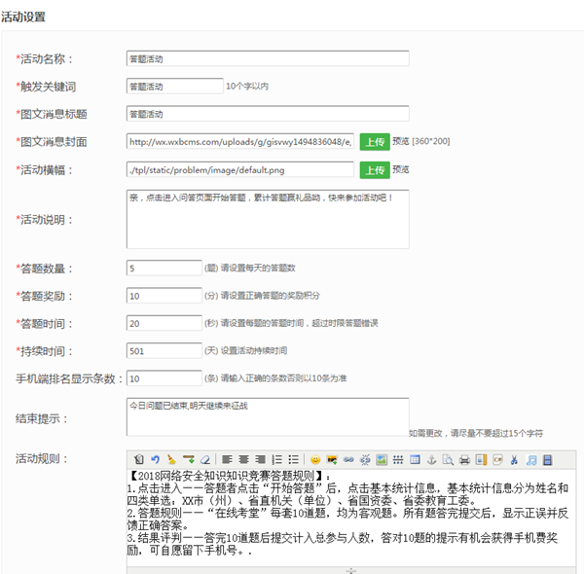Click the resize handle below the rule editor
The image size is (584, 574).
pos(351,570)
